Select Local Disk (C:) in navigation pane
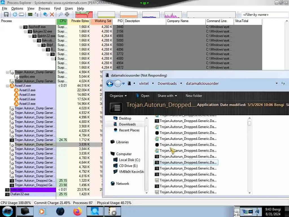Screen dimensions: 289x217 [x=129, y=160]
